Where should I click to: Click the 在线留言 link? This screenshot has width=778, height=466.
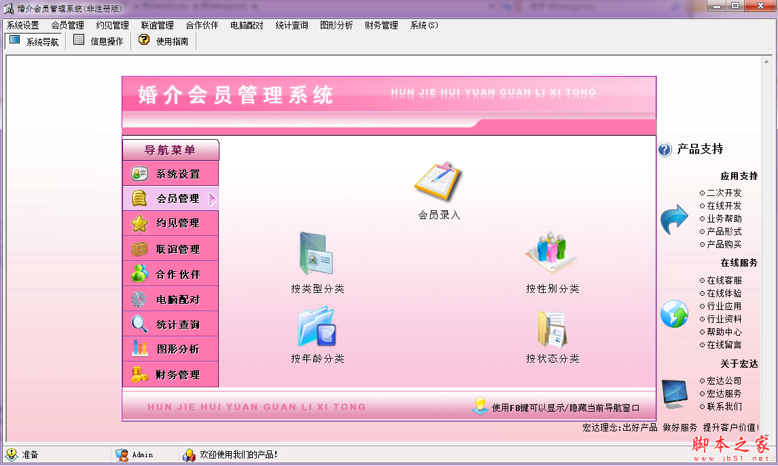[724, 345]
